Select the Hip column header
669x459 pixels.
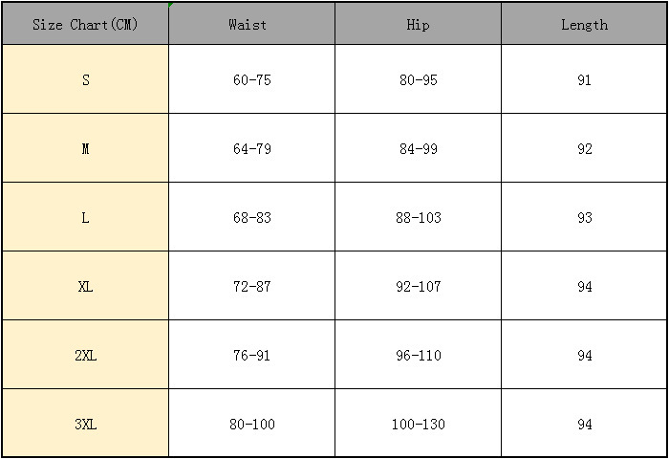(x=418, y=25)
